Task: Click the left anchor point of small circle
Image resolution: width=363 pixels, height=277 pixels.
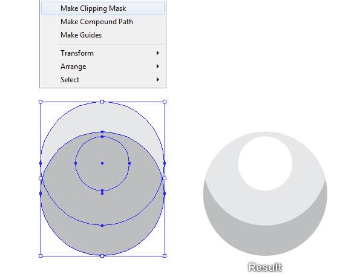Action: coord(76,163)
